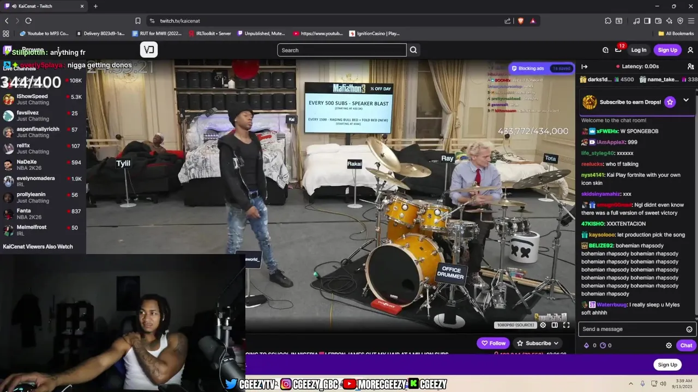Open the Twitch user profile icon
Image resolution: width=698 pixels, height=392 pixels.
[690, 50]
